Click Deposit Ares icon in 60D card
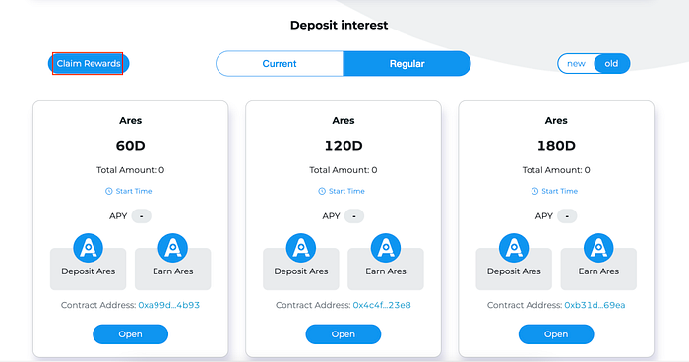689x362 pixels. 88,248
